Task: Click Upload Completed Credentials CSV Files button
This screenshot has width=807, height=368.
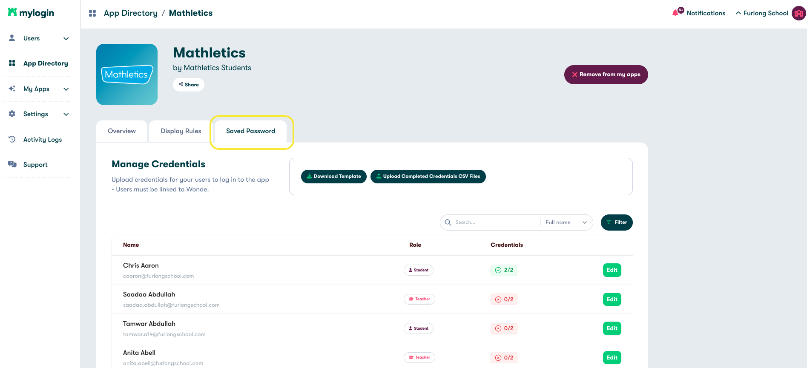Action: [428, 177]
